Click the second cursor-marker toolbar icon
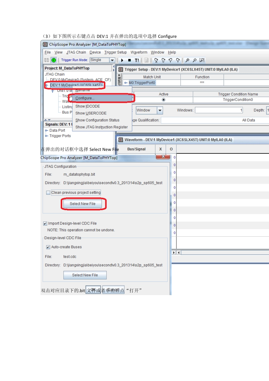This screenshot has height=381, width=269. pos(163,60)
